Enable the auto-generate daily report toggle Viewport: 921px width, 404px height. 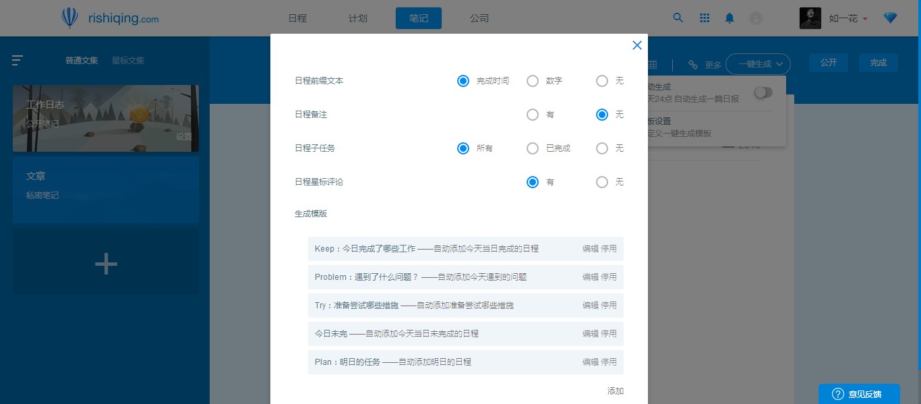(x=763, y=94)
